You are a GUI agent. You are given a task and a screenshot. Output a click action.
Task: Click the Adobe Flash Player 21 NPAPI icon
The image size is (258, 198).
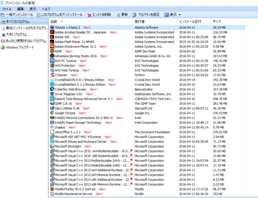[52, 42]
